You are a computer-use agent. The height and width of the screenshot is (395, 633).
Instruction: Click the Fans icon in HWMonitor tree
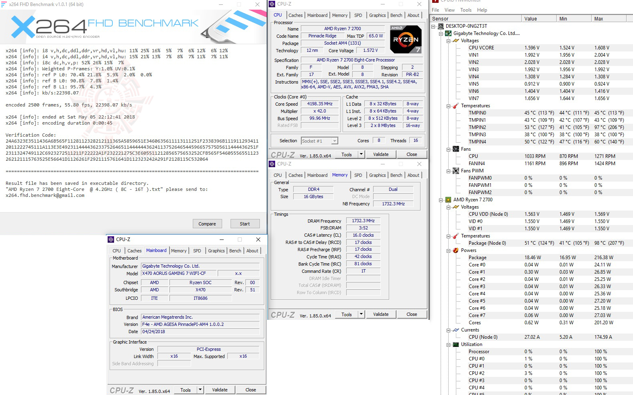tap(456, 149)
